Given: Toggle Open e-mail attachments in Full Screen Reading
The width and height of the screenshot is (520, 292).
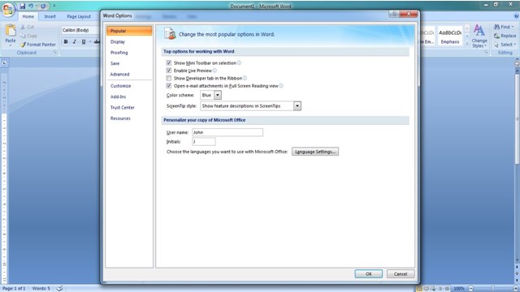Looking at the screenshot, I should point(169,86).
